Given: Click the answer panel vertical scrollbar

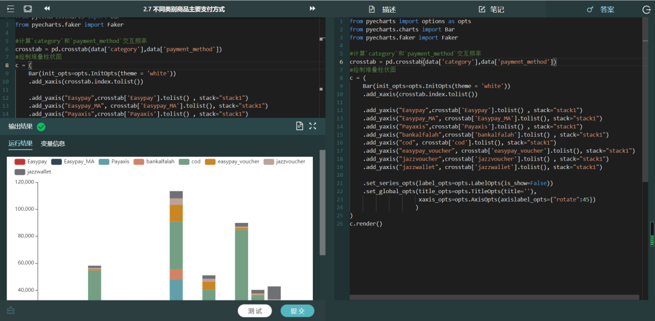Looking at the screenshot, I should [x=646, y=100].
